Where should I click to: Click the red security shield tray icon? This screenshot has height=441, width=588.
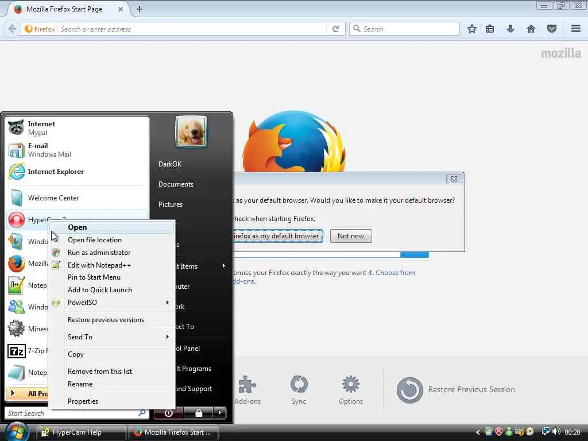click(x=499, y=432)
